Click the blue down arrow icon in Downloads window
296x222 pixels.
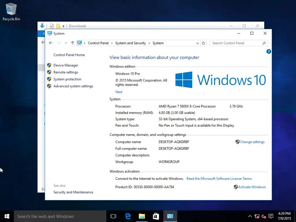tap(42, 26)
